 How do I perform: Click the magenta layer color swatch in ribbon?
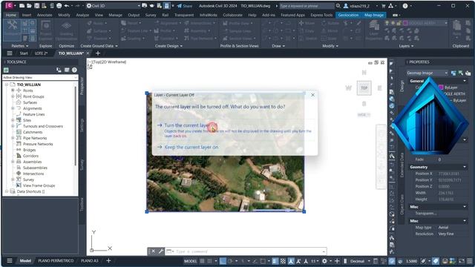pyautogui.click(x=405, y=23)
